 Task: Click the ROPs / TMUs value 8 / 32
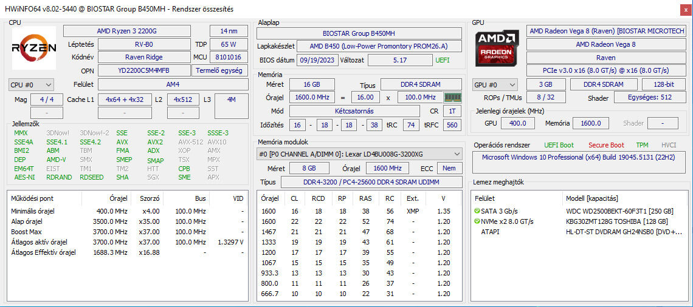[x=546, y=98]
